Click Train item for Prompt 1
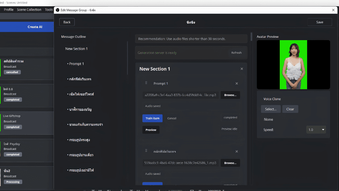 pyautogui.click(x=152, y=118)
